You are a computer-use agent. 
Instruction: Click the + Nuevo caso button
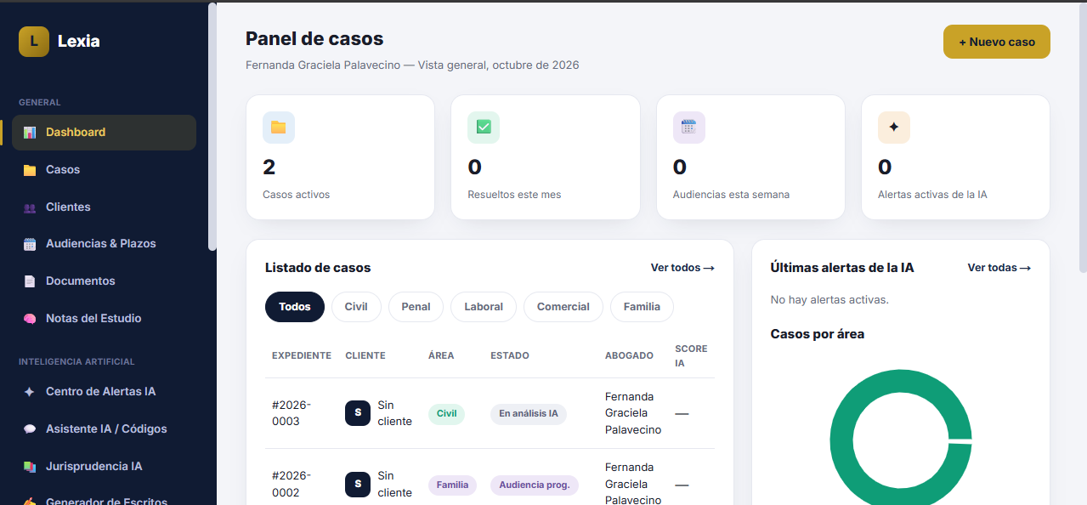(x=997, y=42)
